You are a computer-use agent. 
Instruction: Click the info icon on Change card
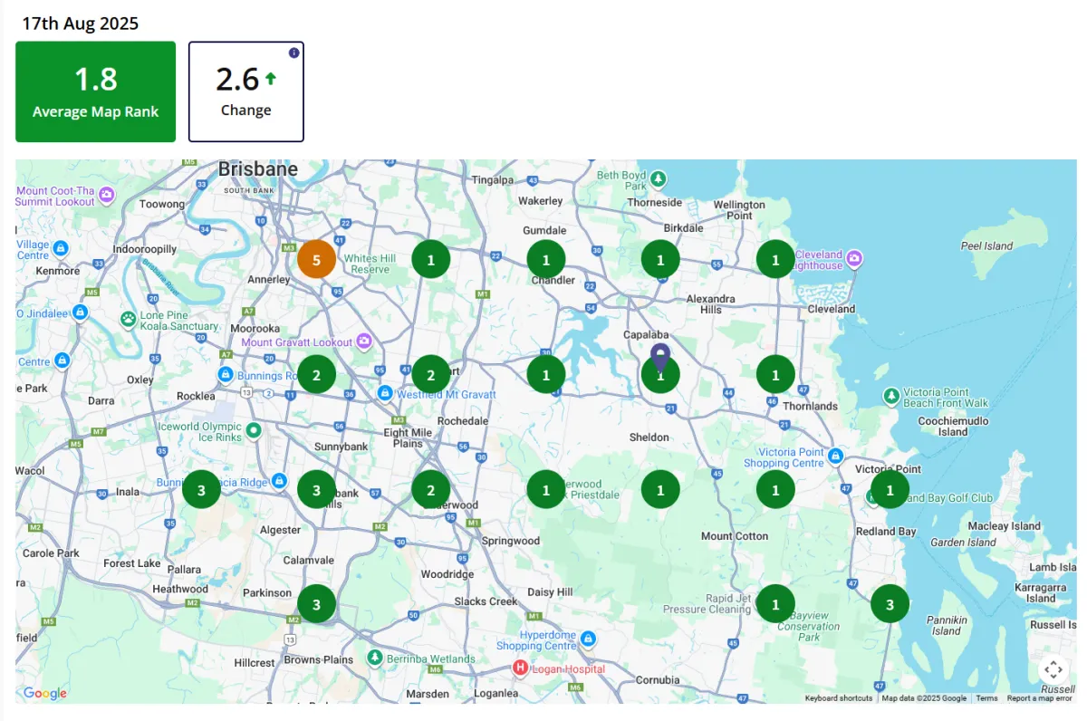(x=293, y=53)
